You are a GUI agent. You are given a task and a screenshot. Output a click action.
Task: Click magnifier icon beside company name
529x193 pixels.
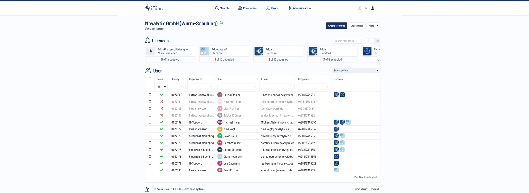click(x=222, y=23)
